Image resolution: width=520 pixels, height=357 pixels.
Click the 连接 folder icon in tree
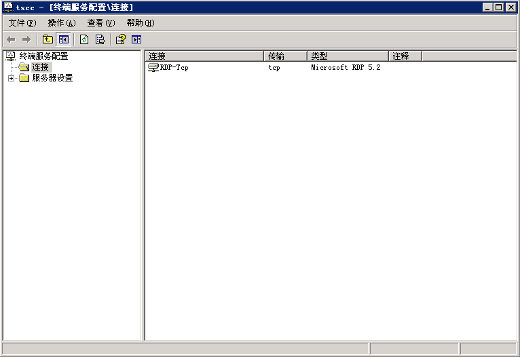pyautogui.click(x=24, y=67)
